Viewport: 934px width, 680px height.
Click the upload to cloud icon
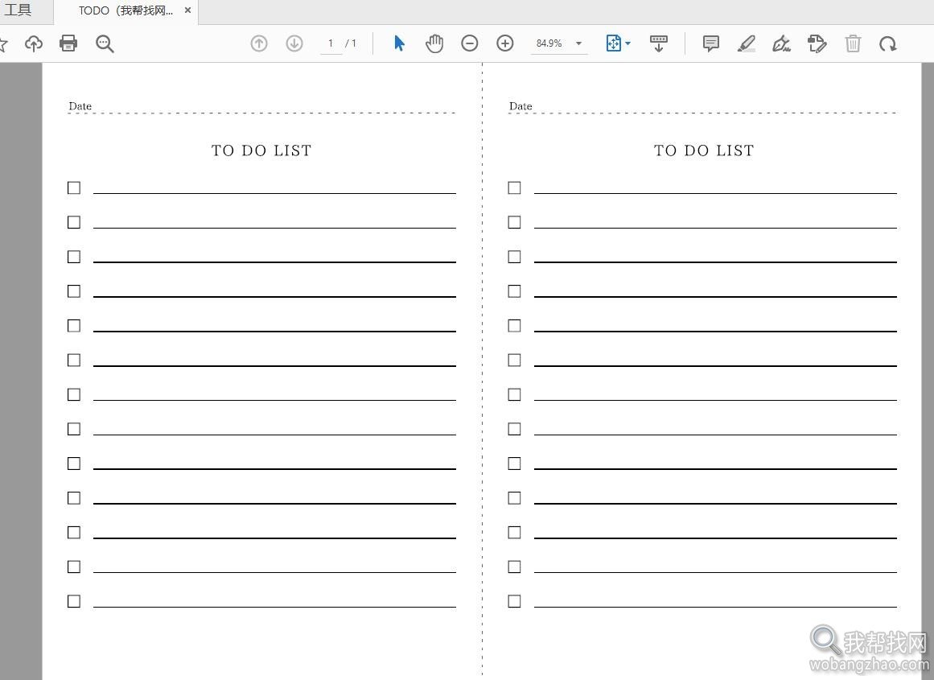(34, 43)
